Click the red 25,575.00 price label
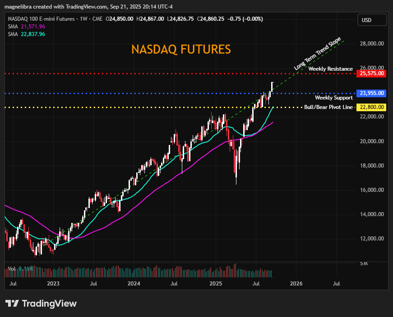The image size is (393, 317). click(x=371, y=73)
